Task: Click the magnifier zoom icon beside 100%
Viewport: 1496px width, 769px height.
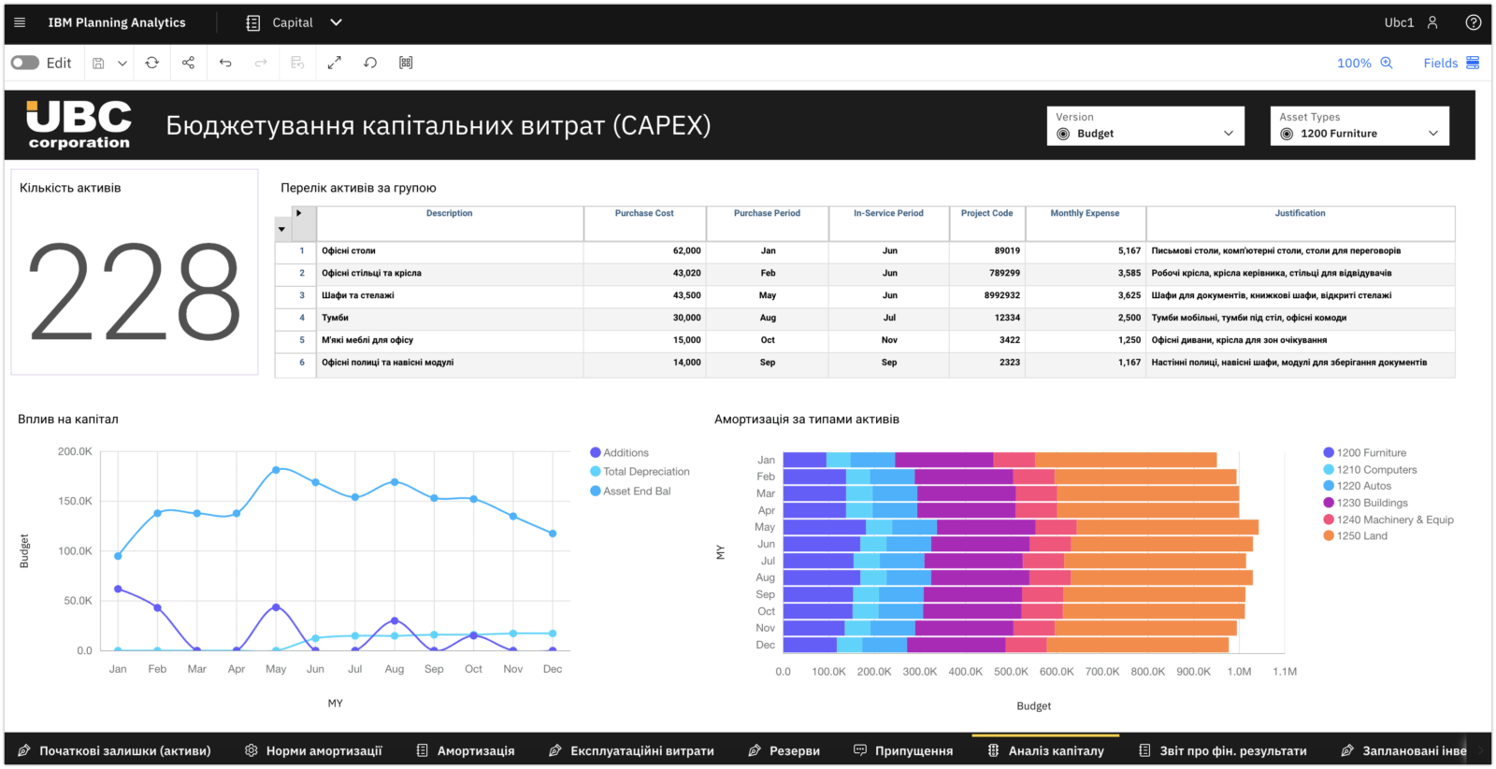Action: click(x=1387, y=63)
